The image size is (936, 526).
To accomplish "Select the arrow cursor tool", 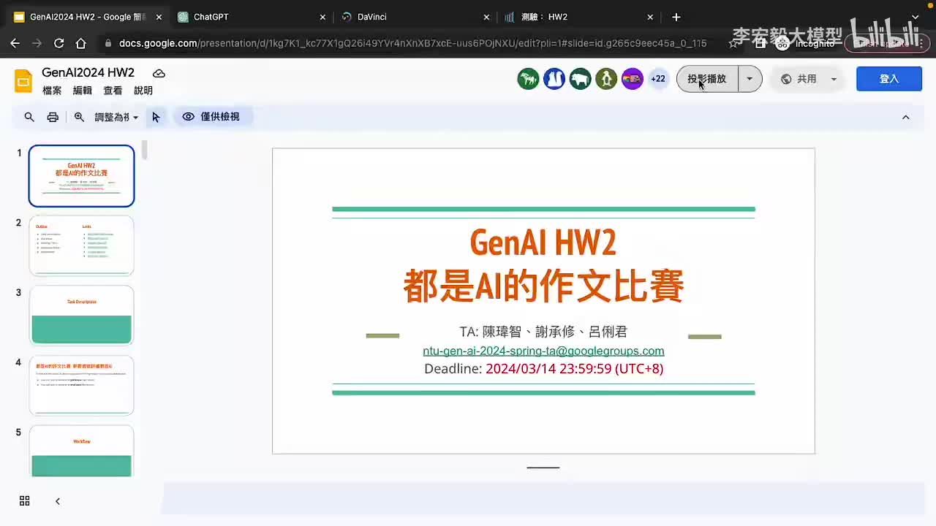I will click(156, 117).
